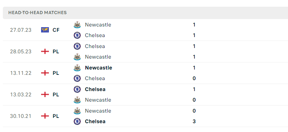Click Chelsea crest in 27.07.23 match

77,35
